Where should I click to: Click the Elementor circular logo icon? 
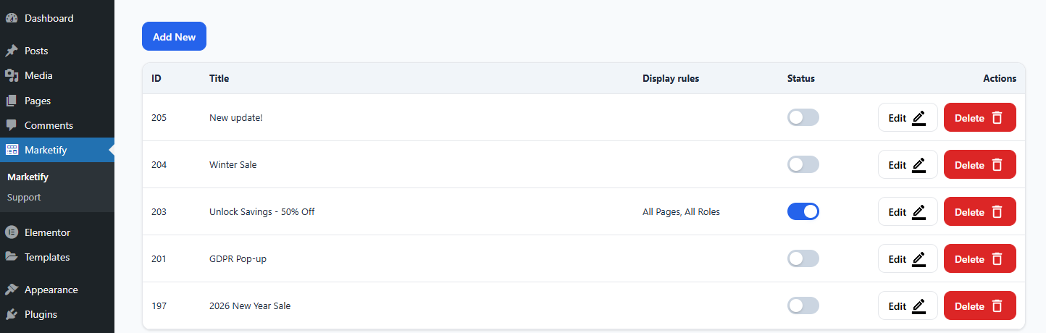(12, 232)
